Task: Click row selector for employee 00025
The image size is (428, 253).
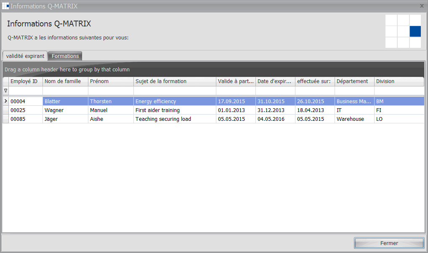Action: (5, 110)
